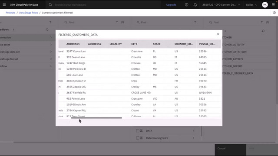
Task: Select the TERED_CUSTOMERS_DATA table entry
Action: (x=238, y=73)
